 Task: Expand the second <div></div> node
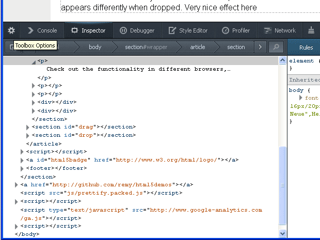(33, 111)
